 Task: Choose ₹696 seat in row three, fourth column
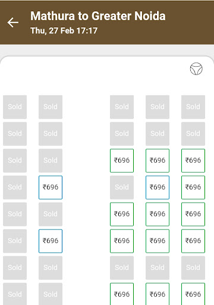(x=158, y=160)
